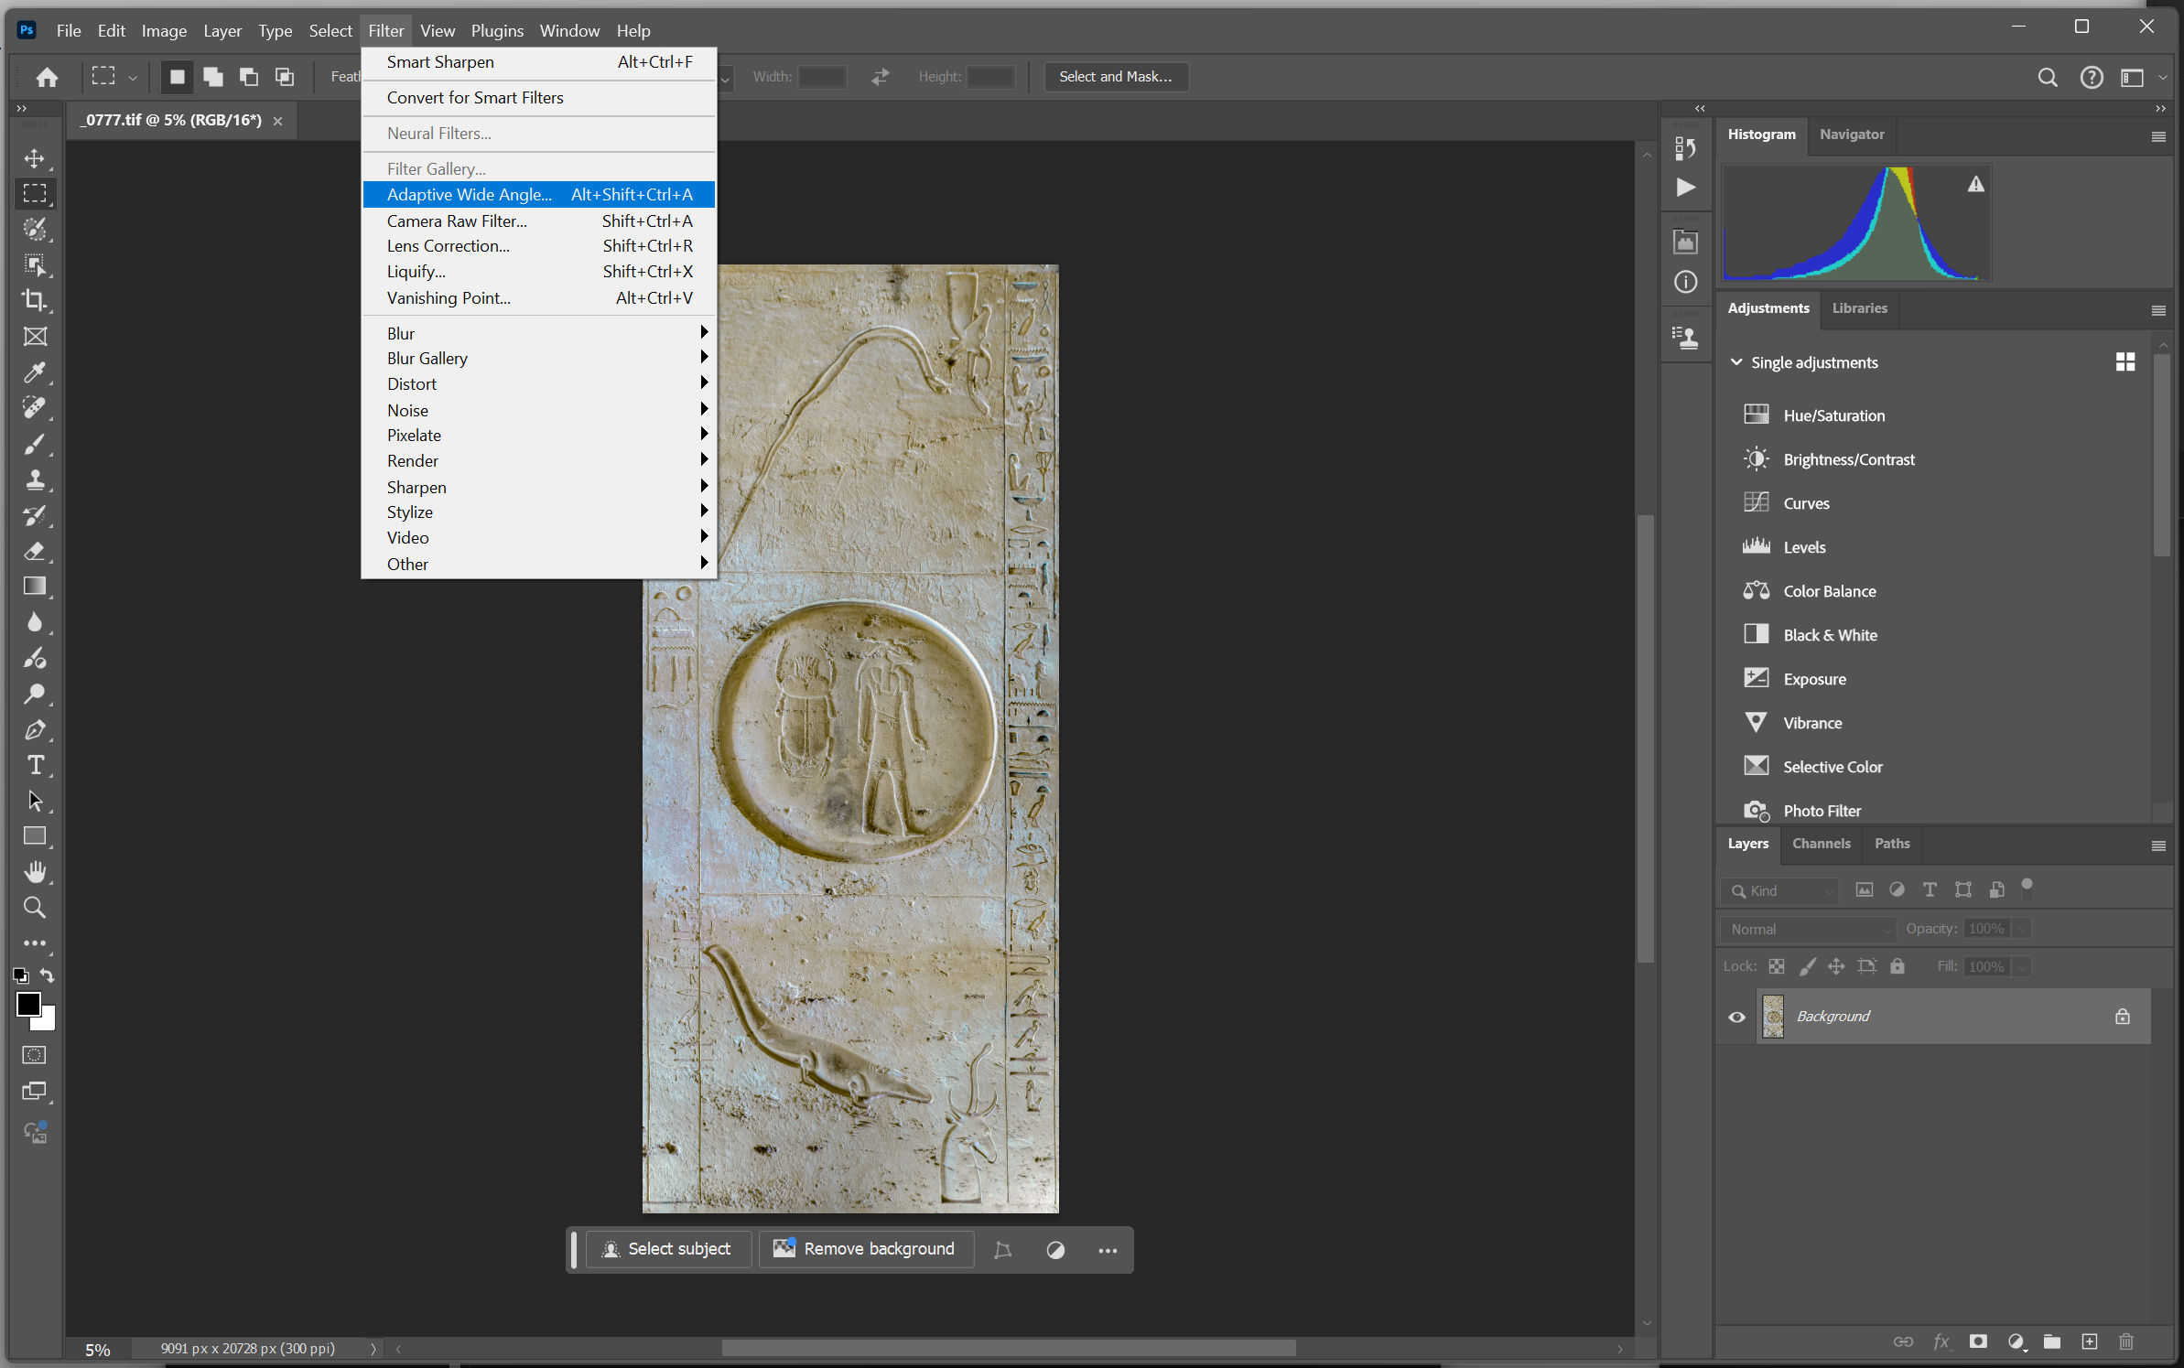
Task: Select the Hand tool
Action: (35, 871)
